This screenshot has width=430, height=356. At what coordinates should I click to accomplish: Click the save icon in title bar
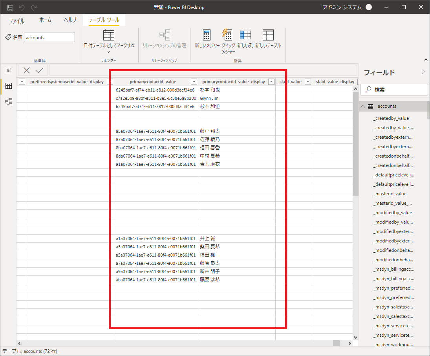point(10,8)
